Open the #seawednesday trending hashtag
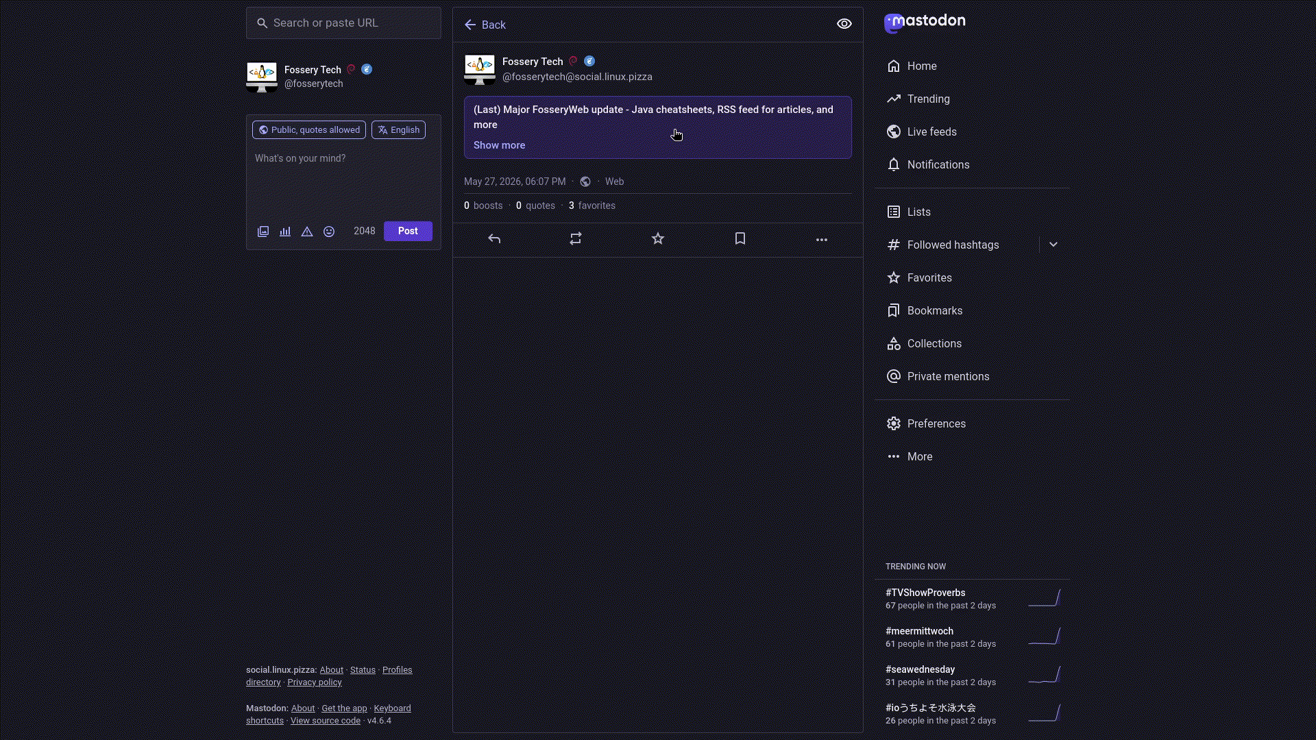1316x740 pixels. point(920,669)
